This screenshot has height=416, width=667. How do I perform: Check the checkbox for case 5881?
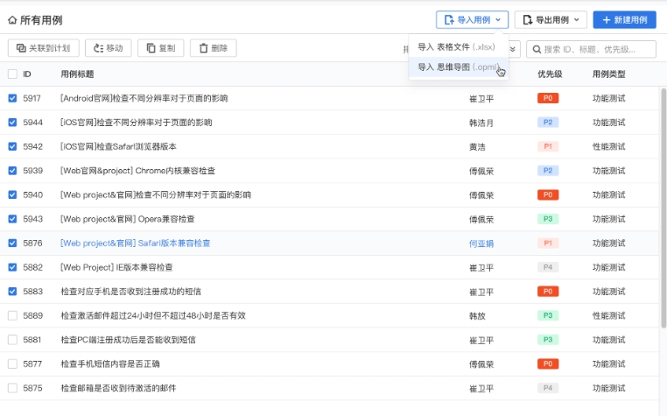pos(13,340)
